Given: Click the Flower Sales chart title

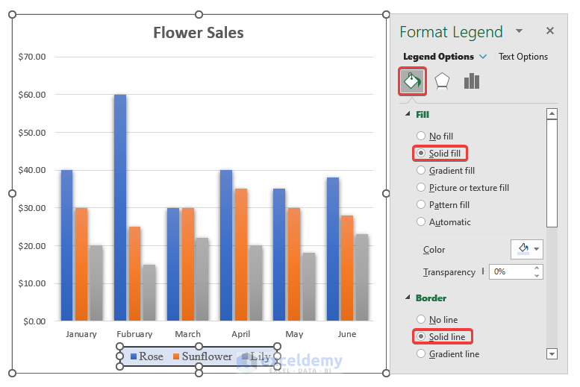Looking at the screenshot, I should click(x=199, y=33).
